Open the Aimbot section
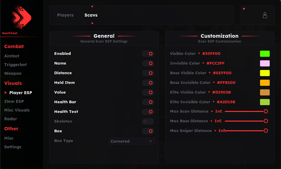The width and height of the screenshot is (281, 169). click(12, 56)
